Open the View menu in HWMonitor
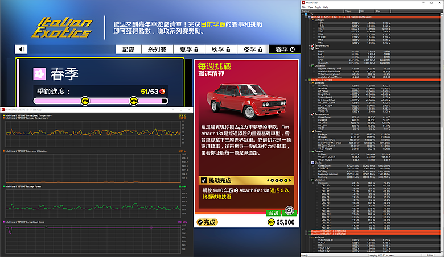 click(310, 7)
